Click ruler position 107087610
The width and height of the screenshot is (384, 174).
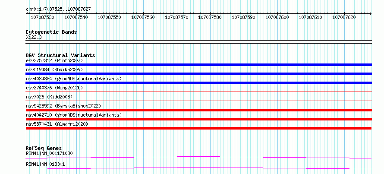click(311, 17)
